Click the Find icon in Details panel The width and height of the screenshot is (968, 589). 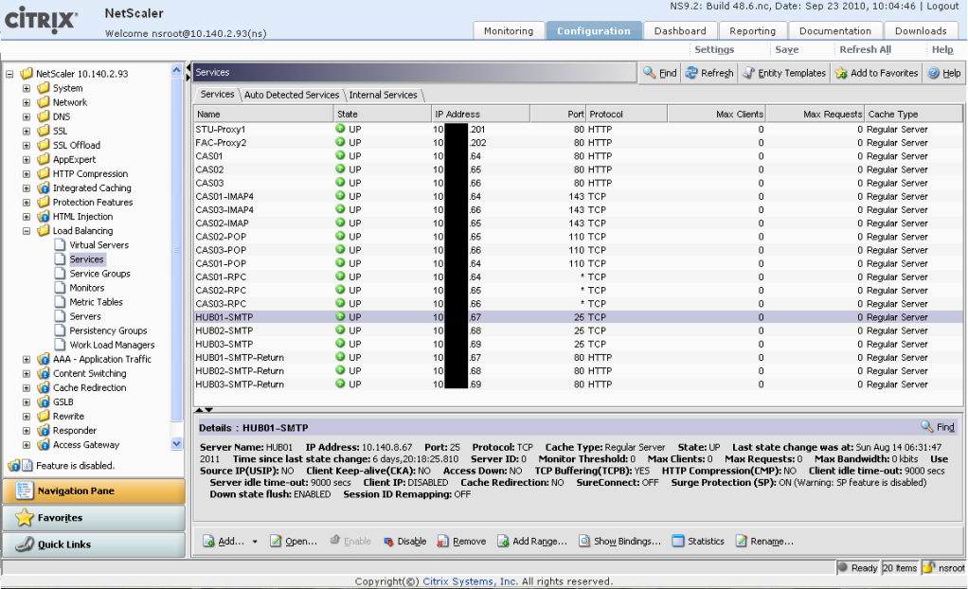point(926,427)
